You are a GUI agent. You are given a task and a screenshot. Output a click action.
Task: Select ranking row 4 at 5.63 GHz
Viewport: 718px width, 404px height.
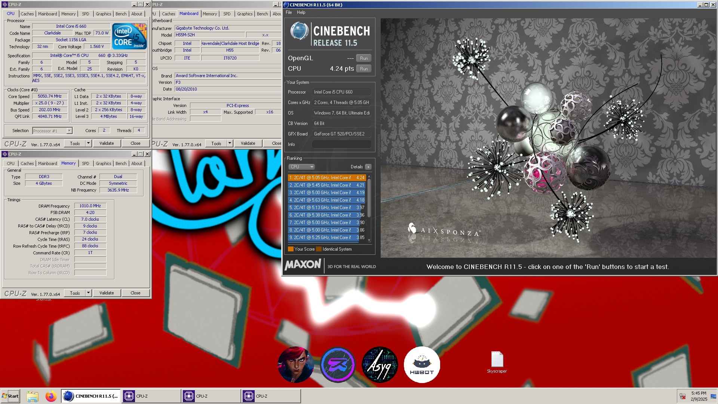click(326, 200)
